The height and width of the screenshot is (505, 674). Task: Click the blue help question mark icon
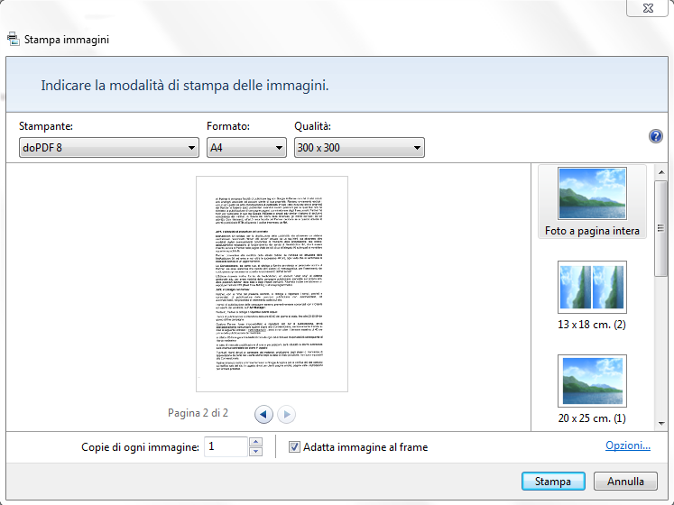[x=656, y=136]
